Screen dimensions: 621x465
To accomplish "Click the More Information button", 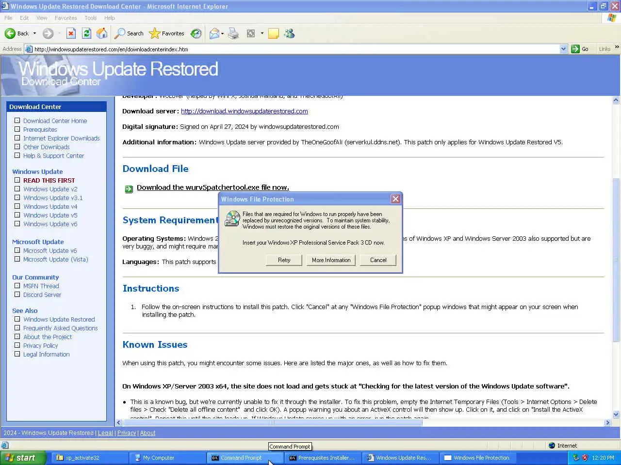I will (331, 260).
